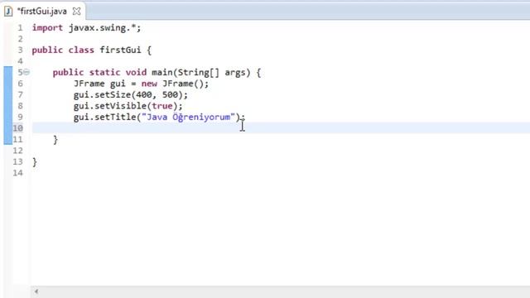
Task: Click 'gui.setVisible(true);' on line 8
Action: coord(128,106)
